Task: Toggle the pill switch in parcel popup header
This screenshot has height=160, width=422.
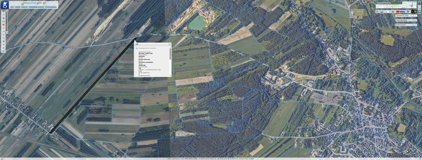Action: [x=137, y=44]
